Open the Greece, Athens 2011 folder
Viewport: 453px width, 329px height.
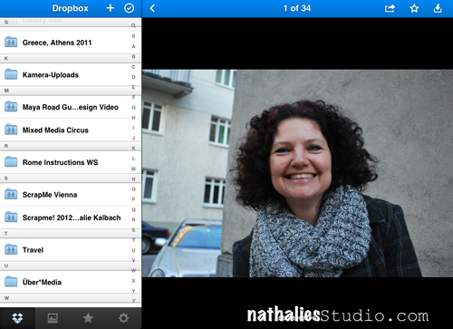[x=65, y=43]
